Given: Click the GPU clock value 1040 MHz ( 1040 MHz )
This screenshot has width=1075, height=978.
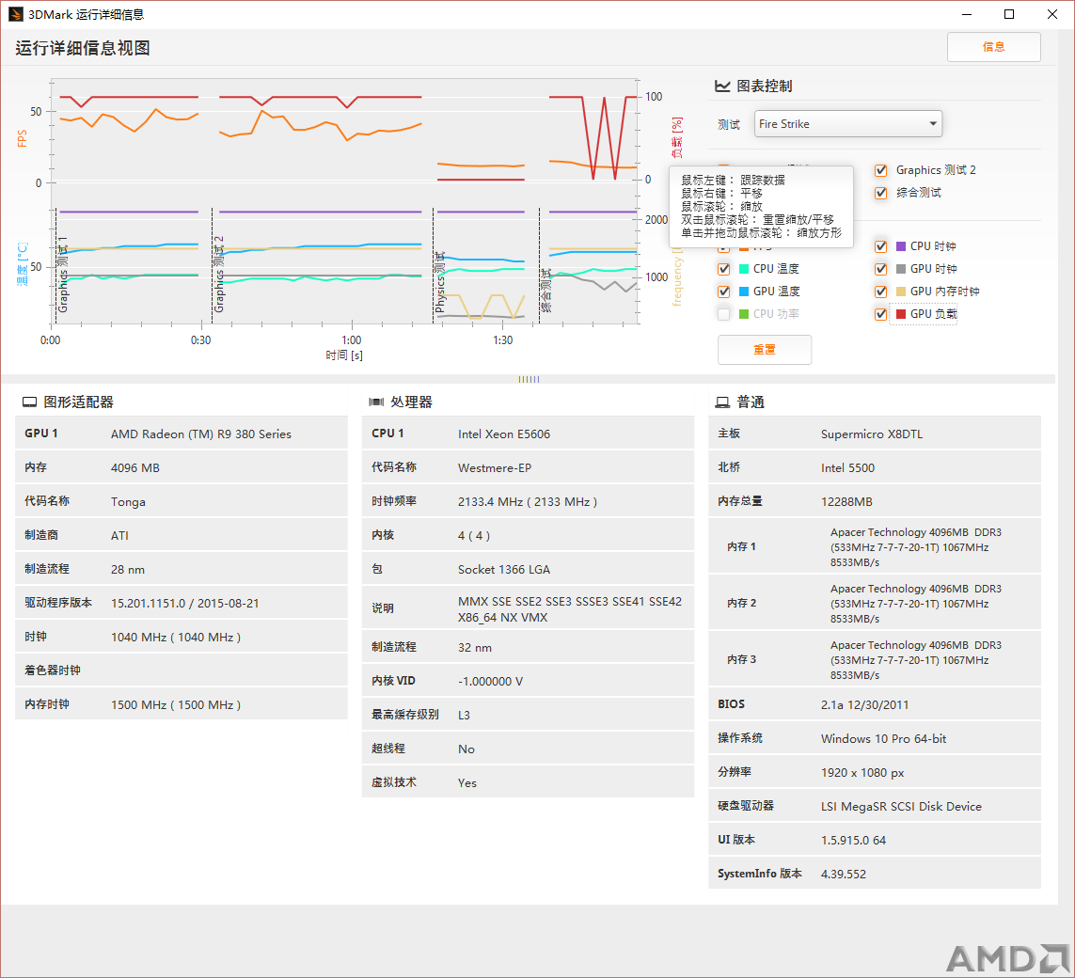Looking at the screenshot, I should coord(176,638).
